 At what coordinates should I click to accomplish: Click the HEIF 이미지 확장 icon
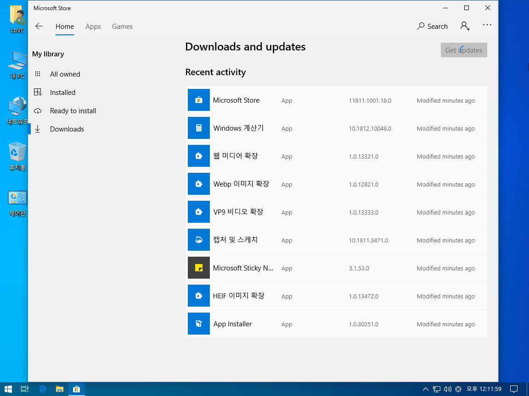pos(199,296)
